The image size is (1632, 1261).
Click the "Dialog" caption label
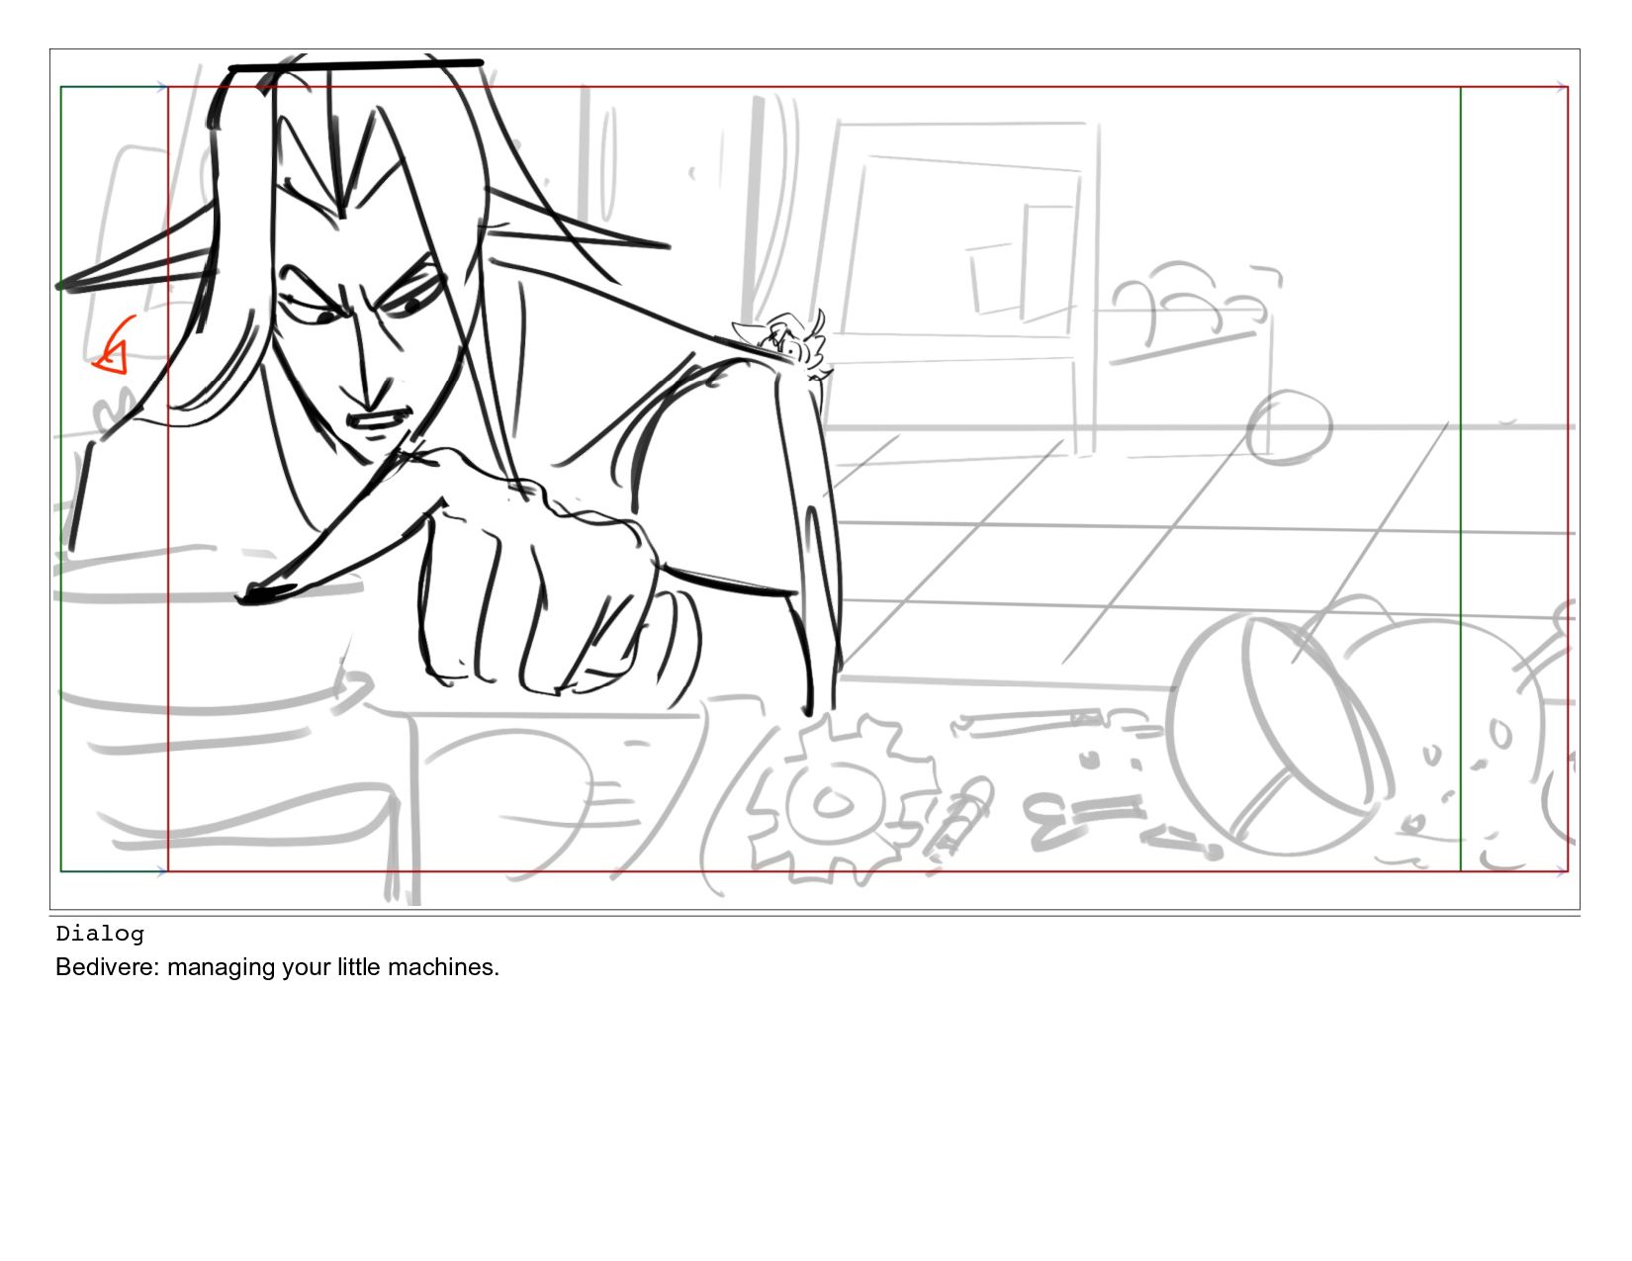click(x=100, y=934)
